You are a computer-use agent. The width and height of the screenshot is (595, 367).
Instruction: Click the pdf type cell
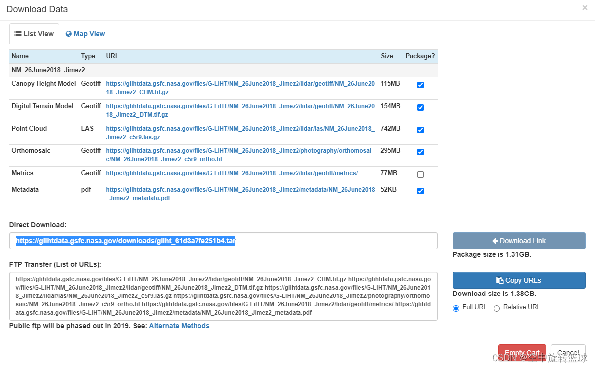(x=86, y=189)
